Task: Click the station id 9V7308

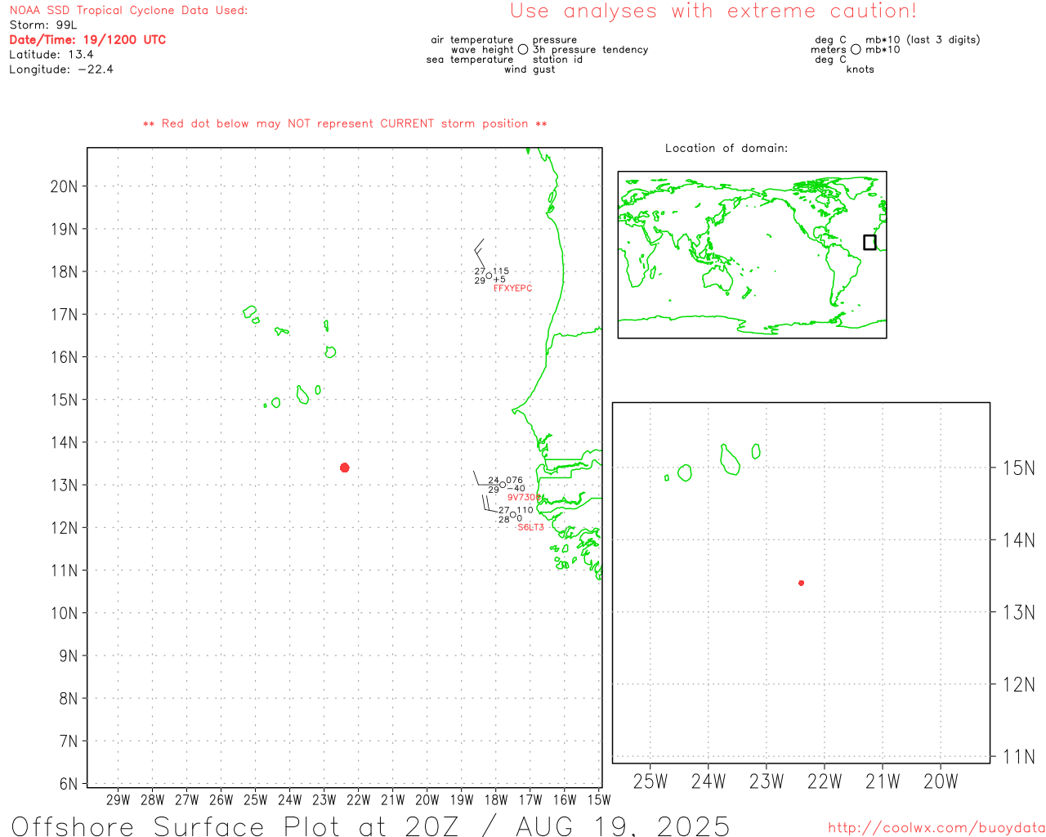Action: point(523,497)
